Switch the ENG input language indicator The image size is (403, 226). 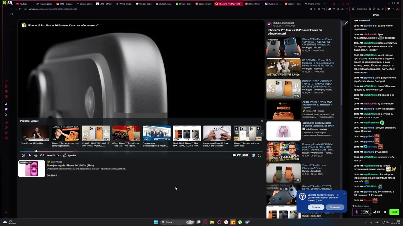tap(377, 222)
